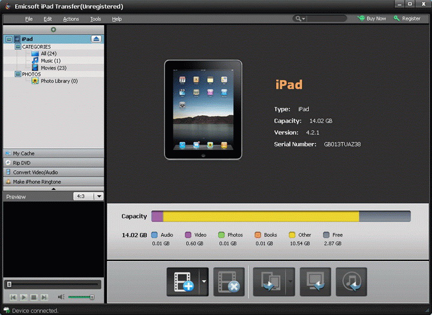Open Make iPhone Ringtone panel
This screenshot has width=432, height=315.
tap(53, 182)
